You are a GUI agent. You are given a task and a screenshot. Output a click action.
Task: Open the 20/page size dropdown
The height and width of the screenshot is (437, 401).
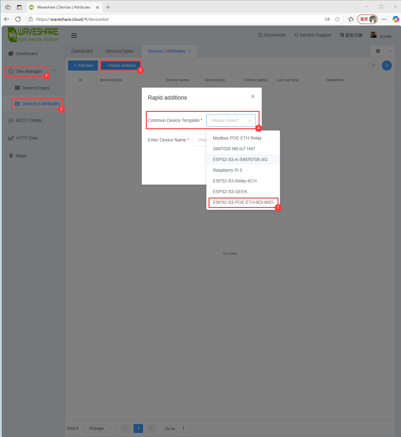tap(99, 428)
